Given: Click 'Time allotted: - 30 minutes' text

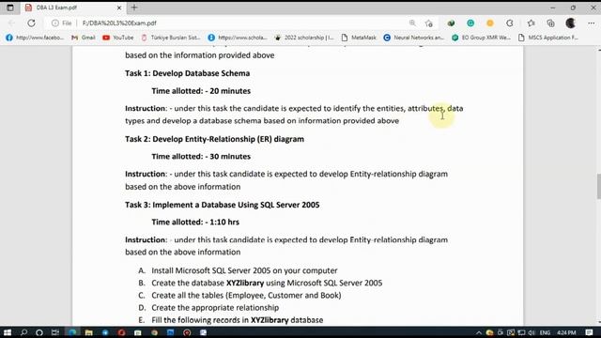Looking at the screenshot, I should pos(201,157).
